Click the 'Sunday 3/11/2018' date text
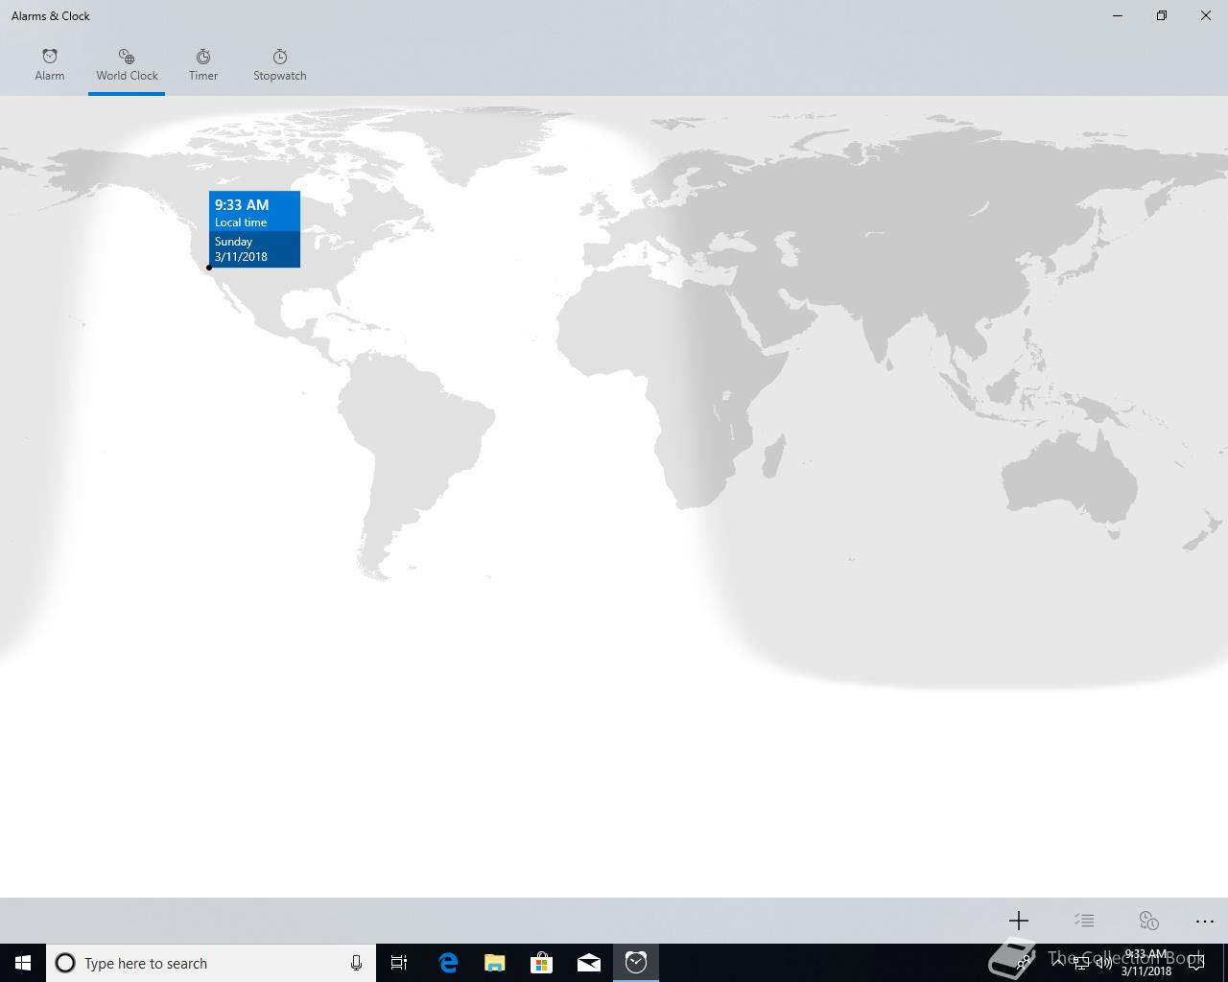 click(241, 249)
